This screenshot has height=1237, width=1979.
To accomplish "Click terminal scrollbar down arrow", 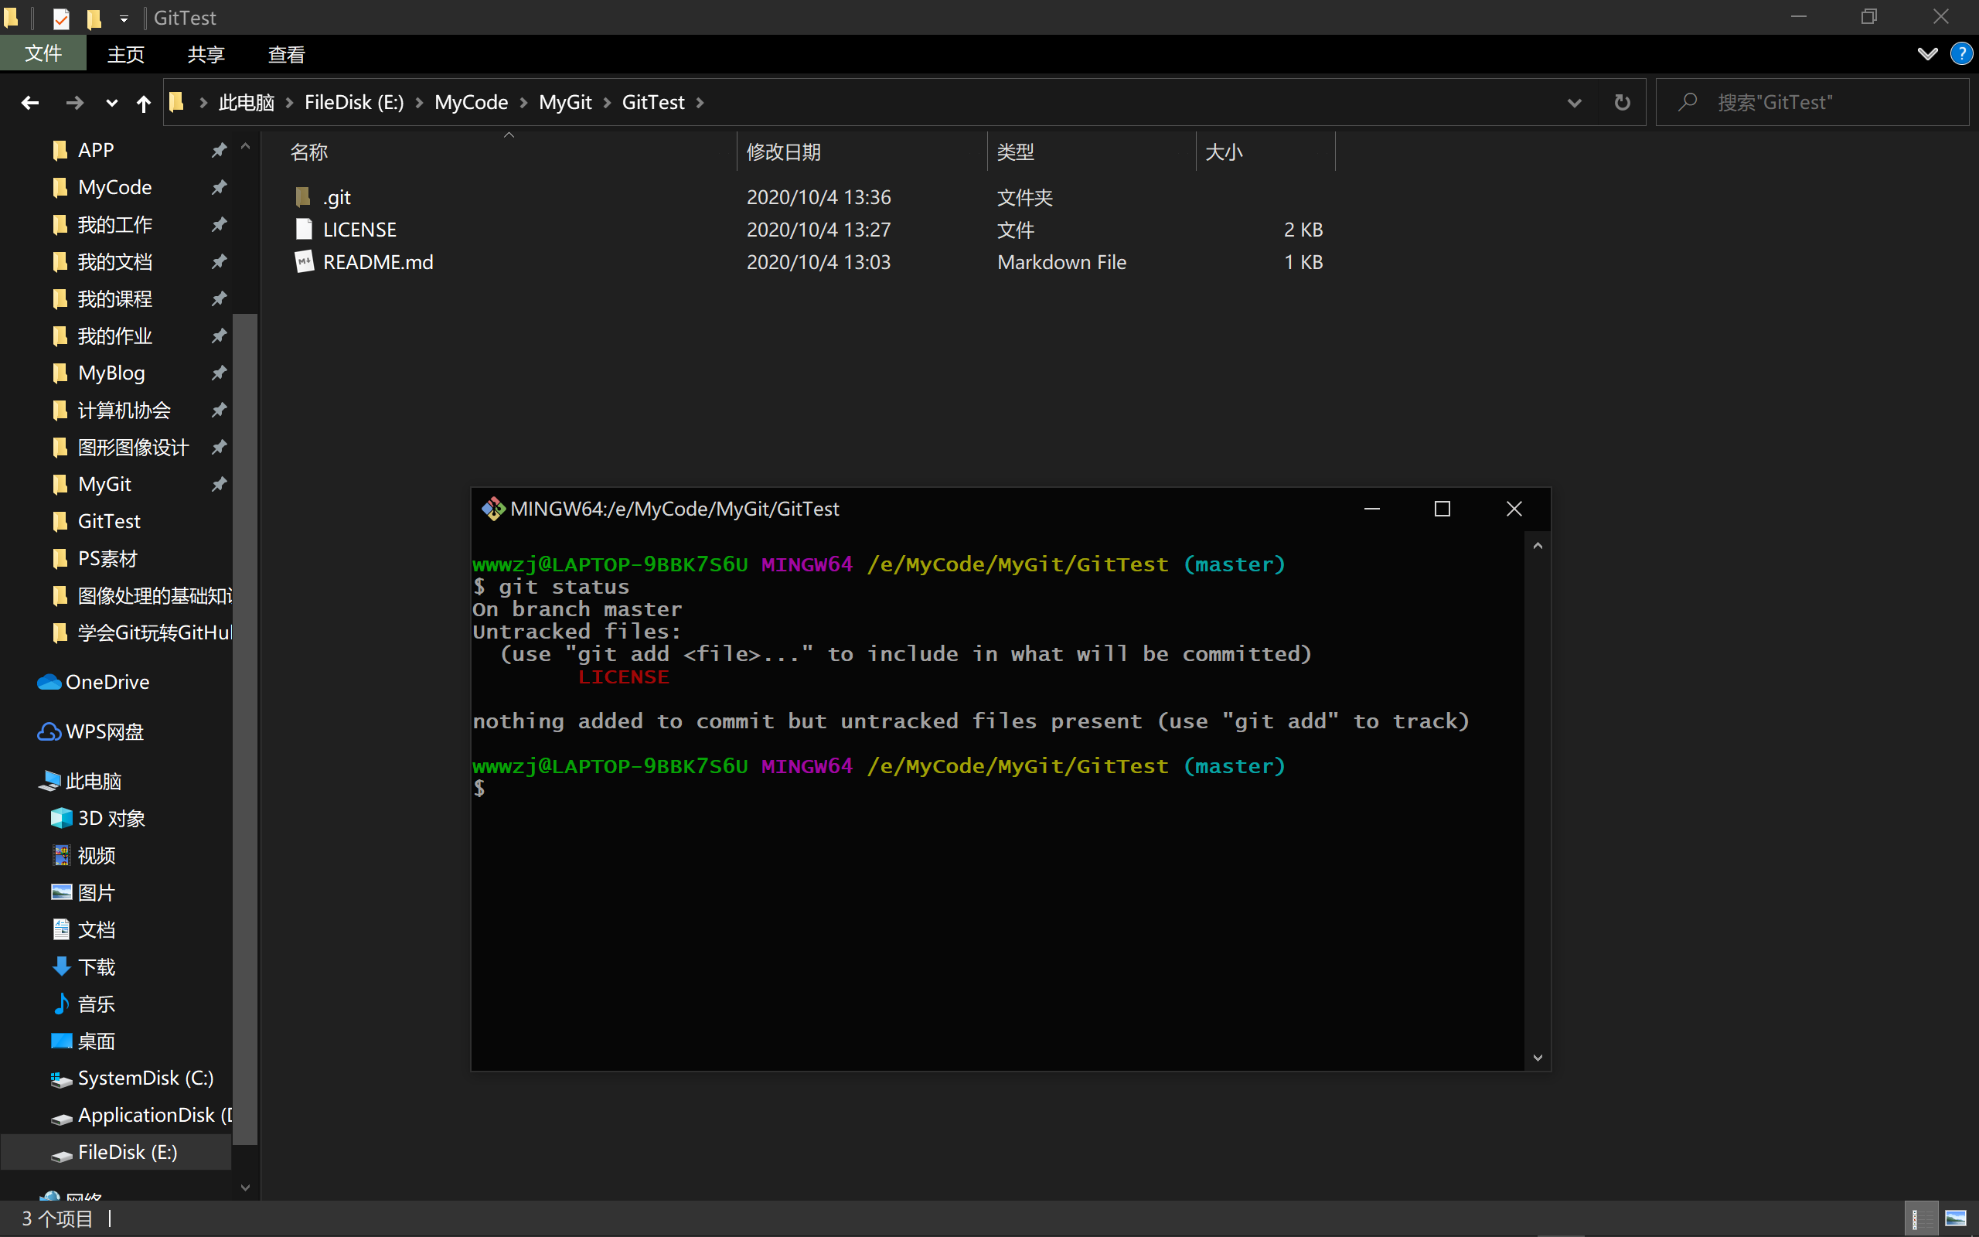I will pyautogui.click(x=1538, y=1058).
